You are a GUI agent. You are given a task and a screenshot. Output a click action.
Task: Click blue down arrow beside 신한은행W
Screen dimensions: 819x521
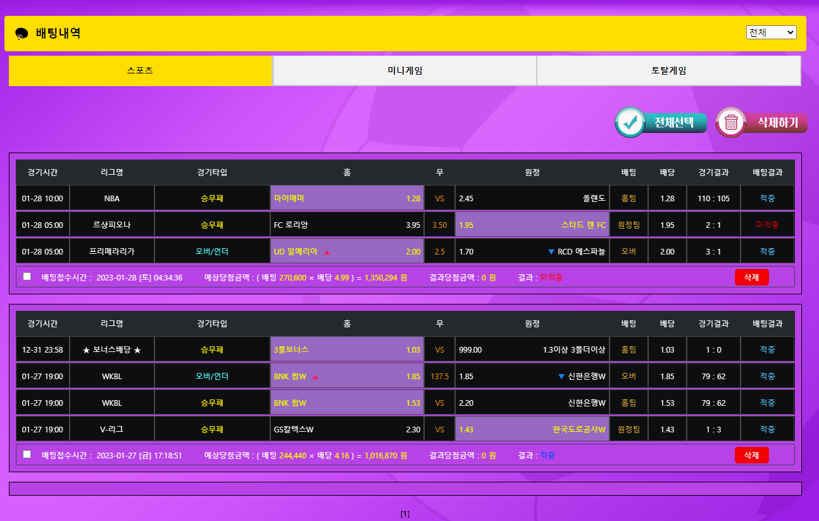pos(561,377)
